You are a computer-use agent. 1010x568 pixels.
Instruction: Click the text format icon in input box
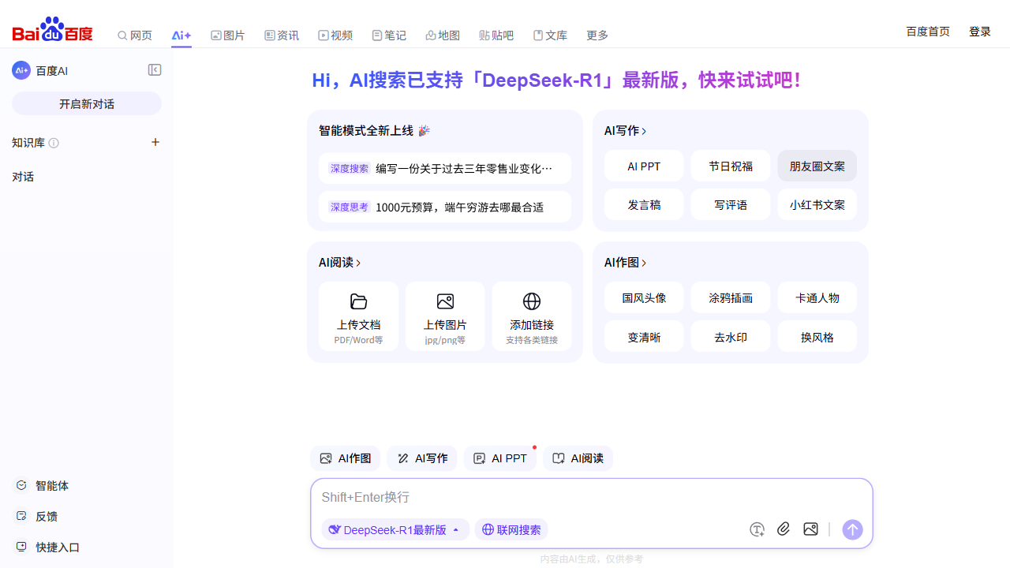click(x=757, y=529)
